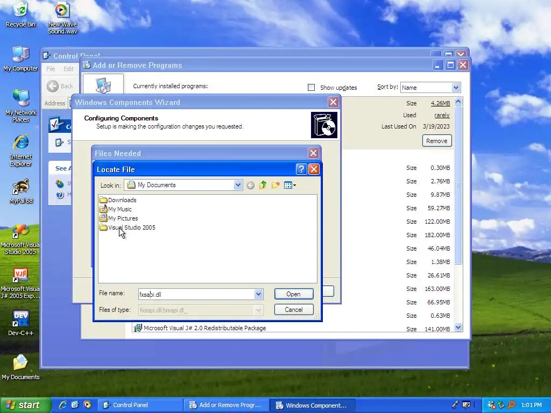Select the Visual Studio 2005 folder
The image size is (551, 413).
127,227
